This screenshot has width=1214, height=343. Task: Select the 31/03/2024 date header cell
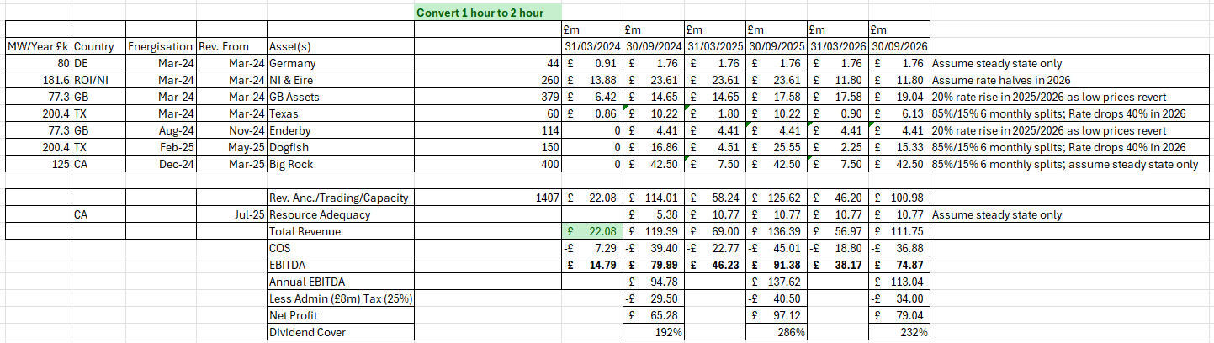click(x=592, y=46)
